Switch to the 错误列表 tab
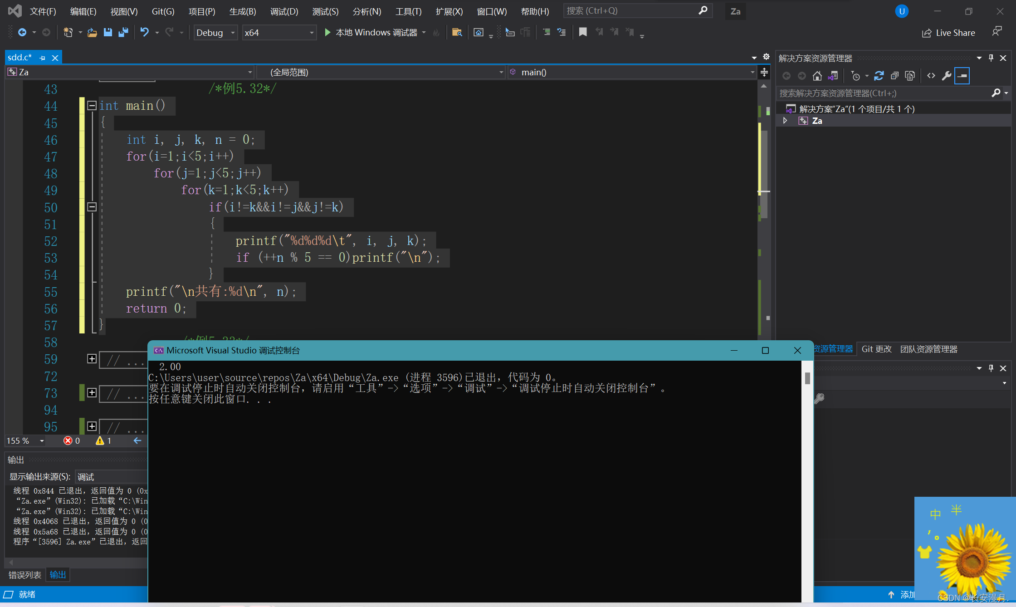The width and height of the screenshot is (1016, 607). pos(24,575)
